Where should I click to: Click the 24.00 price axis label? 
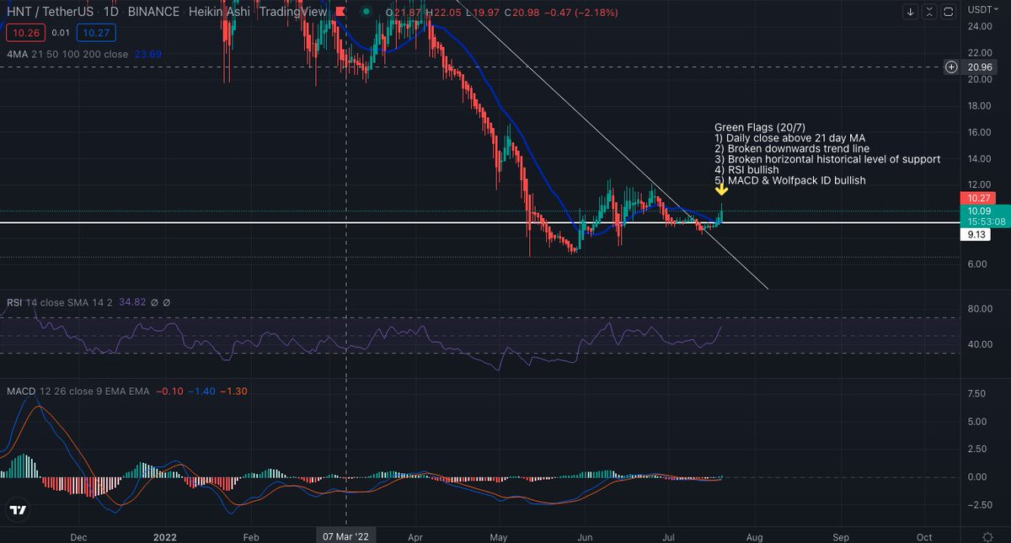coord(981,26)
